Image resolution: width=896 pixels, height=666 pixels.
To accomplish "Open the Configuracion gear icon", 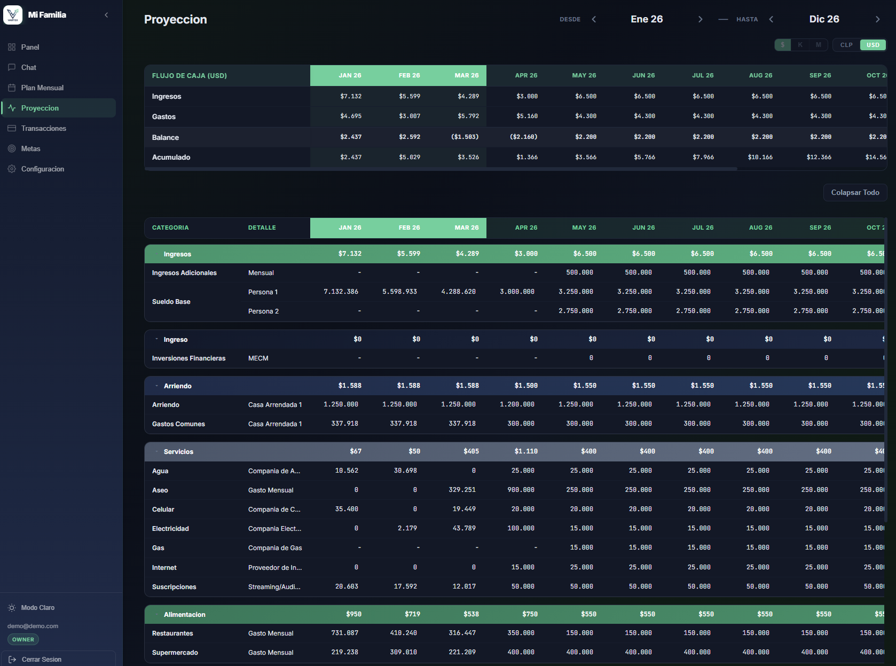I will (x=12, y=169).
